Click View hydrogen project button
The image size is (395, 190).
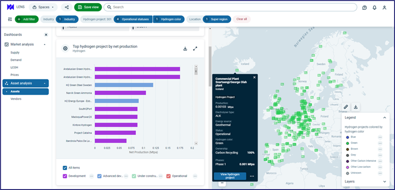pos(230,176)
